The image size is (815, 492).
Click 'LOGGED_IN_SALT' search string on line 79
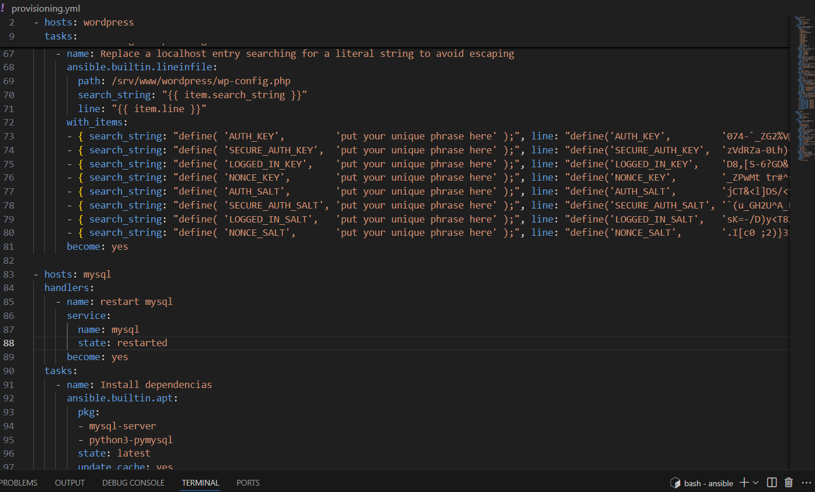click(x=271, y=219)
